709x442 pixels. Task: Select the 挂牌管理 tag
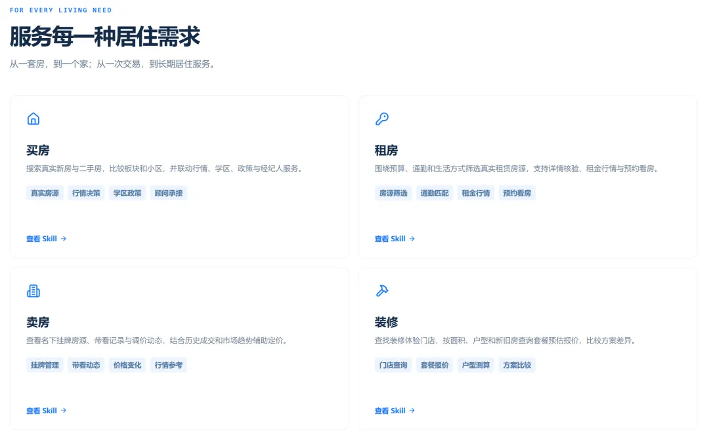pyautogui.click(x=45, y=365)
